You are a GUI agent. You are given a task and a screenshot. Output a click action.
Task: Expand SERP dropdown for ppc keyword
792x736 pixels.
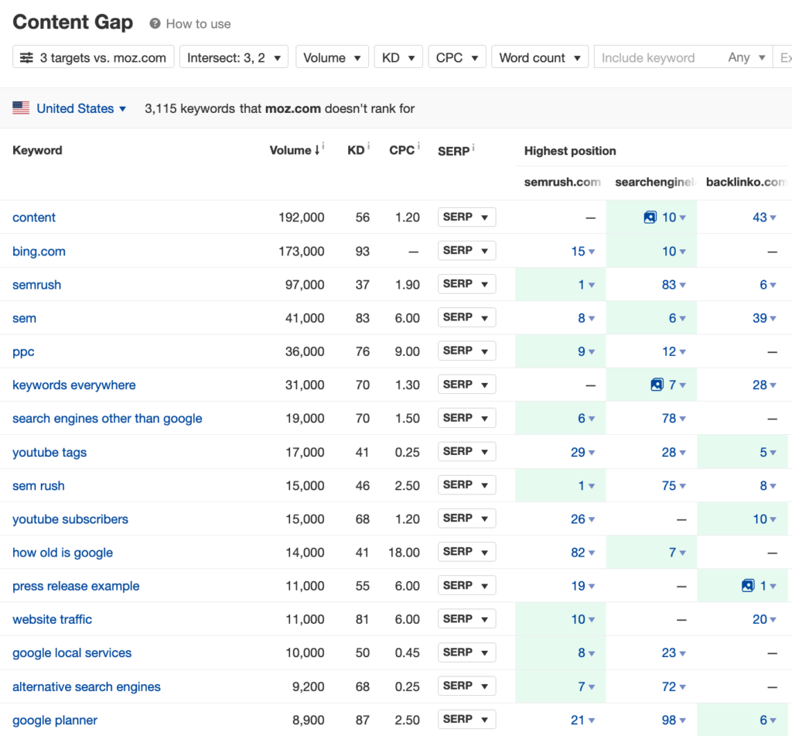tap(466, 351)
